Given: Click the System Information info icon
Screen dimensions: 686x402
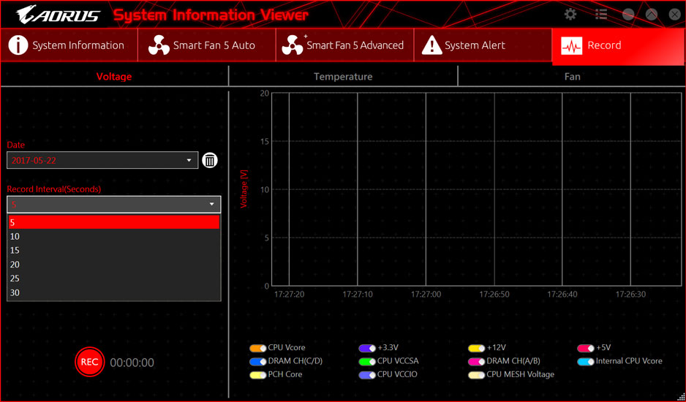Looking at the screenshot, I should [18, 45].
